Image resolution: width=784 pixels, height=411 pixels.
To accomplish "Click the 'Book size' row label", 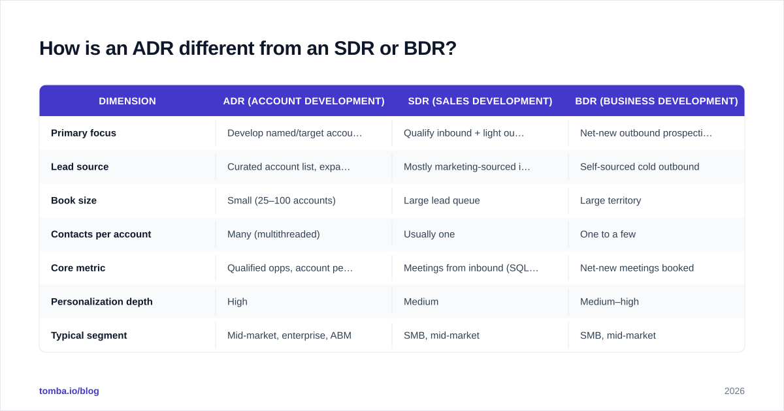I will 74,201.
